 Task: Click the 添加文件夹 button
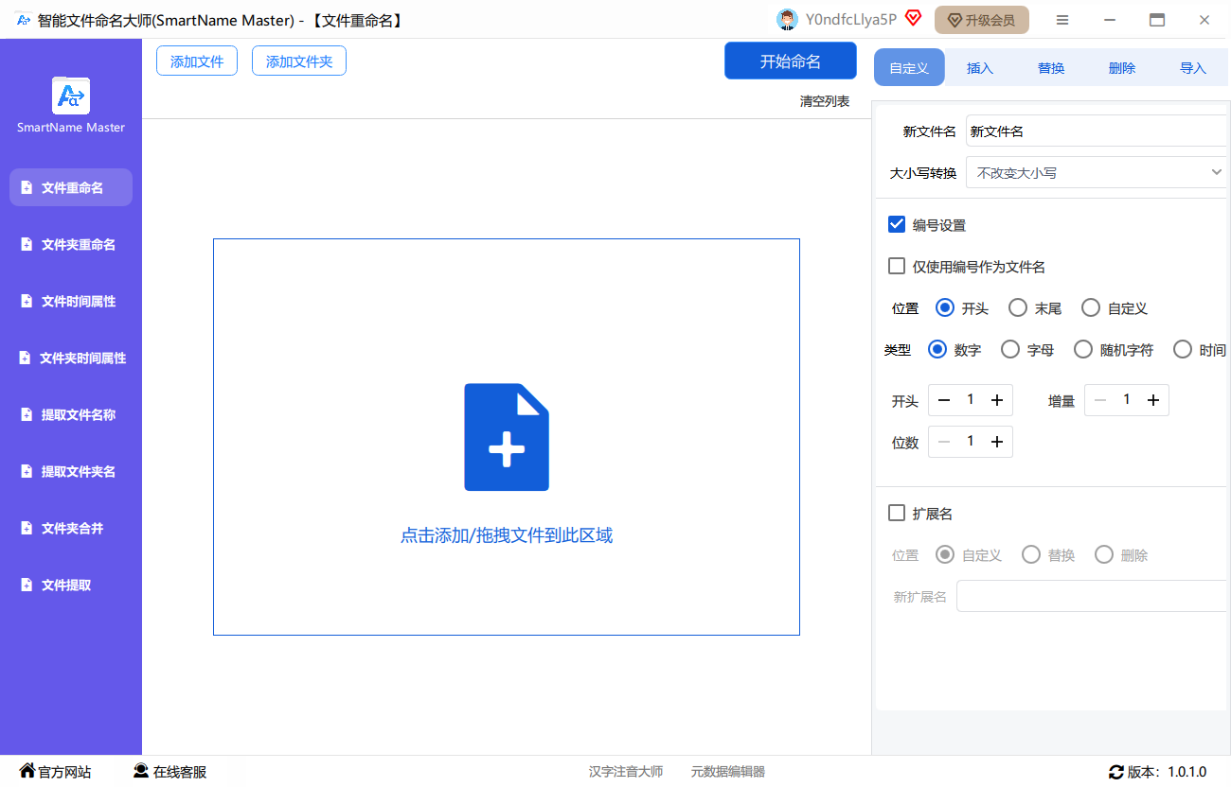coord(299,61)
